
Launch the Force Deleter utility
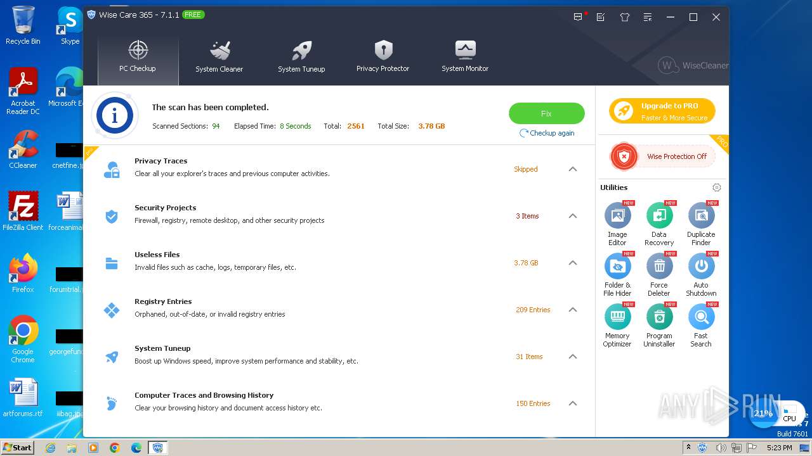point(659,267)
